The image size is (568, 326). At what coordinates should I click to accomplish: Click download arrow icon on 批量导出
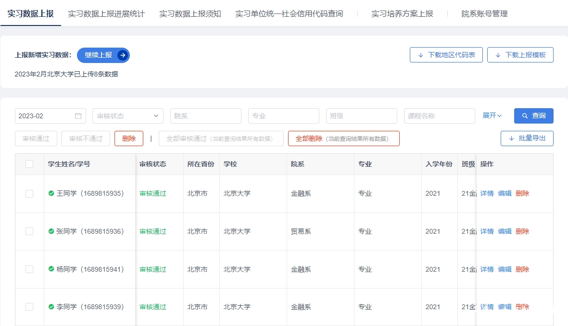[x=511, y=138]
